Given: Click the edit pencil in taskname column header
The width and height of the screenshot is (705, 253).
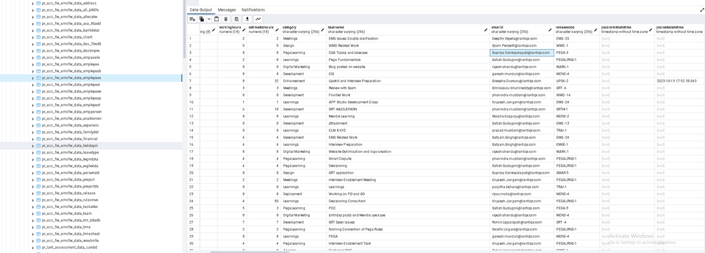Looking at the screenshot, I should tap(486, 29).
